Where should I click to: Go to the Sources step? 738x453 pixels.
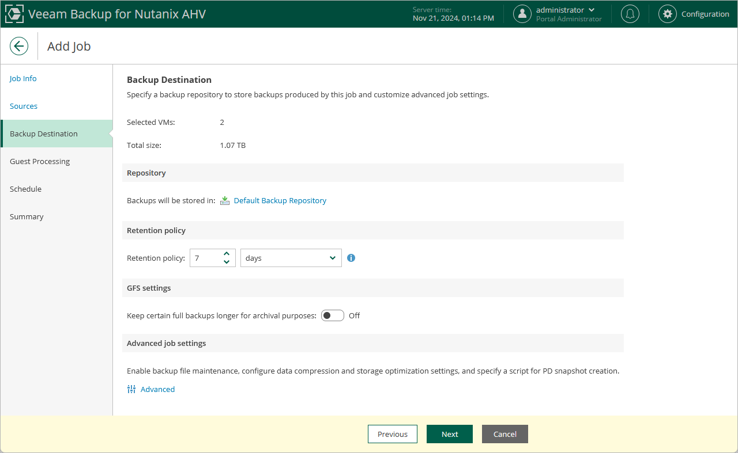24,106
